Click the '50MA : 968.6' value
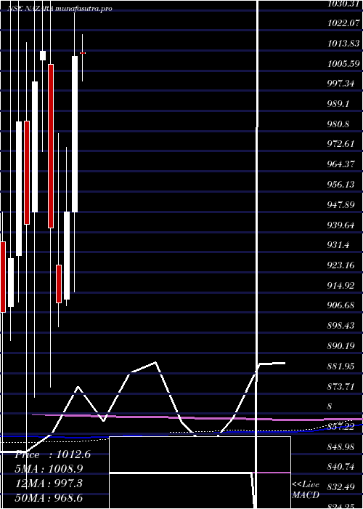363x509 pixels. point(49,497)
